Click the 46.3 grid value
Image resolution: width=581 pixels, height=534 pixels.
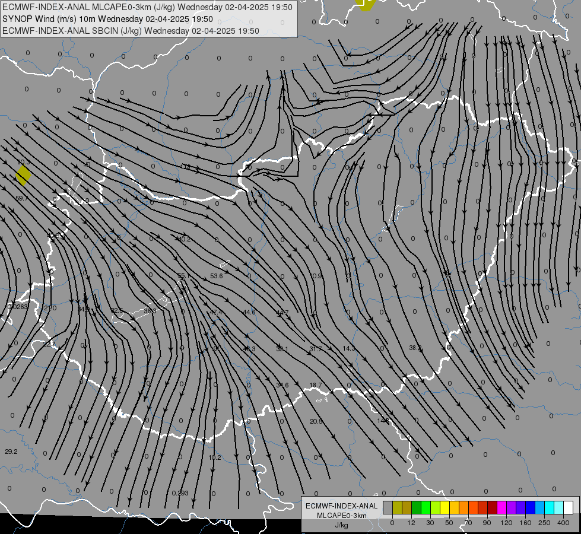[249, 349]
